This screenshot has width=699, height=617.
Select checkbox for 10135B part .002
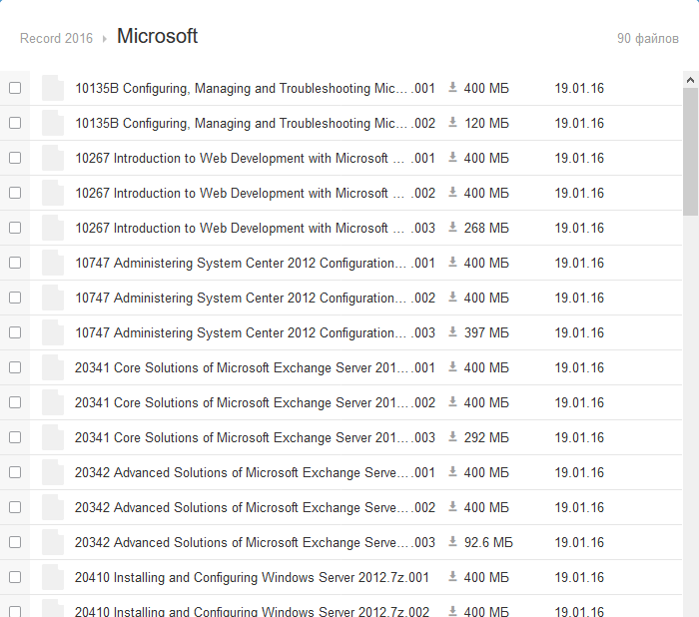[x=15, y=123]
